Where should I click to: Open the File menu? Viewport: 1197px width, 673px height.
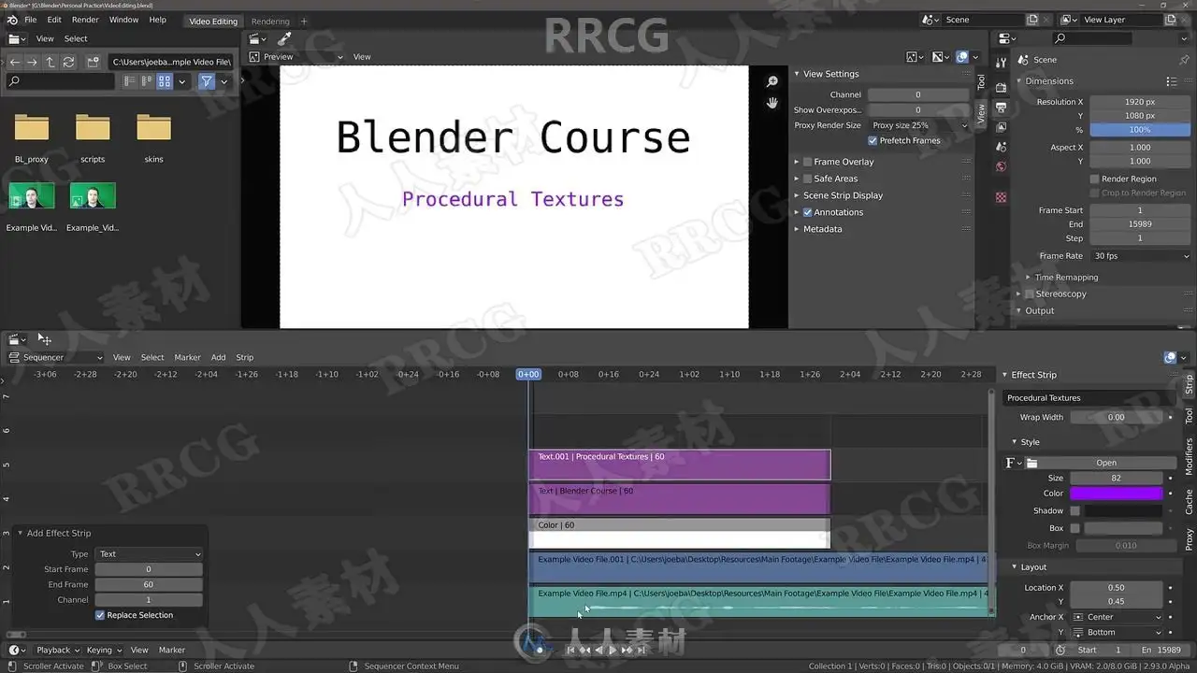pos(31,20)
